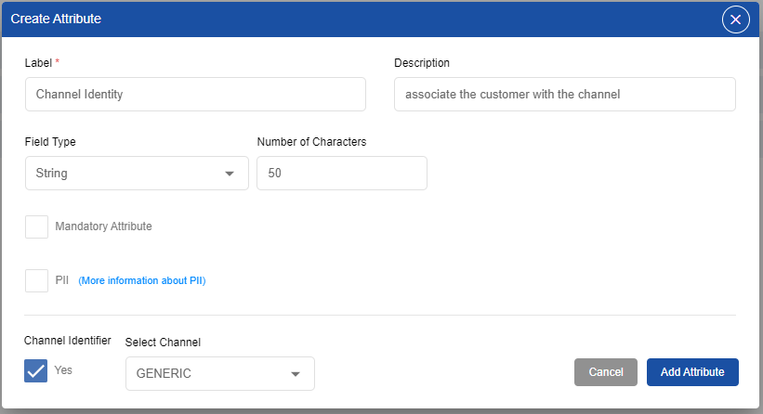The width and height of the screenshot is (763, 414).
Task: Click the Create Attribute title bar text
Action: point(56,19)
